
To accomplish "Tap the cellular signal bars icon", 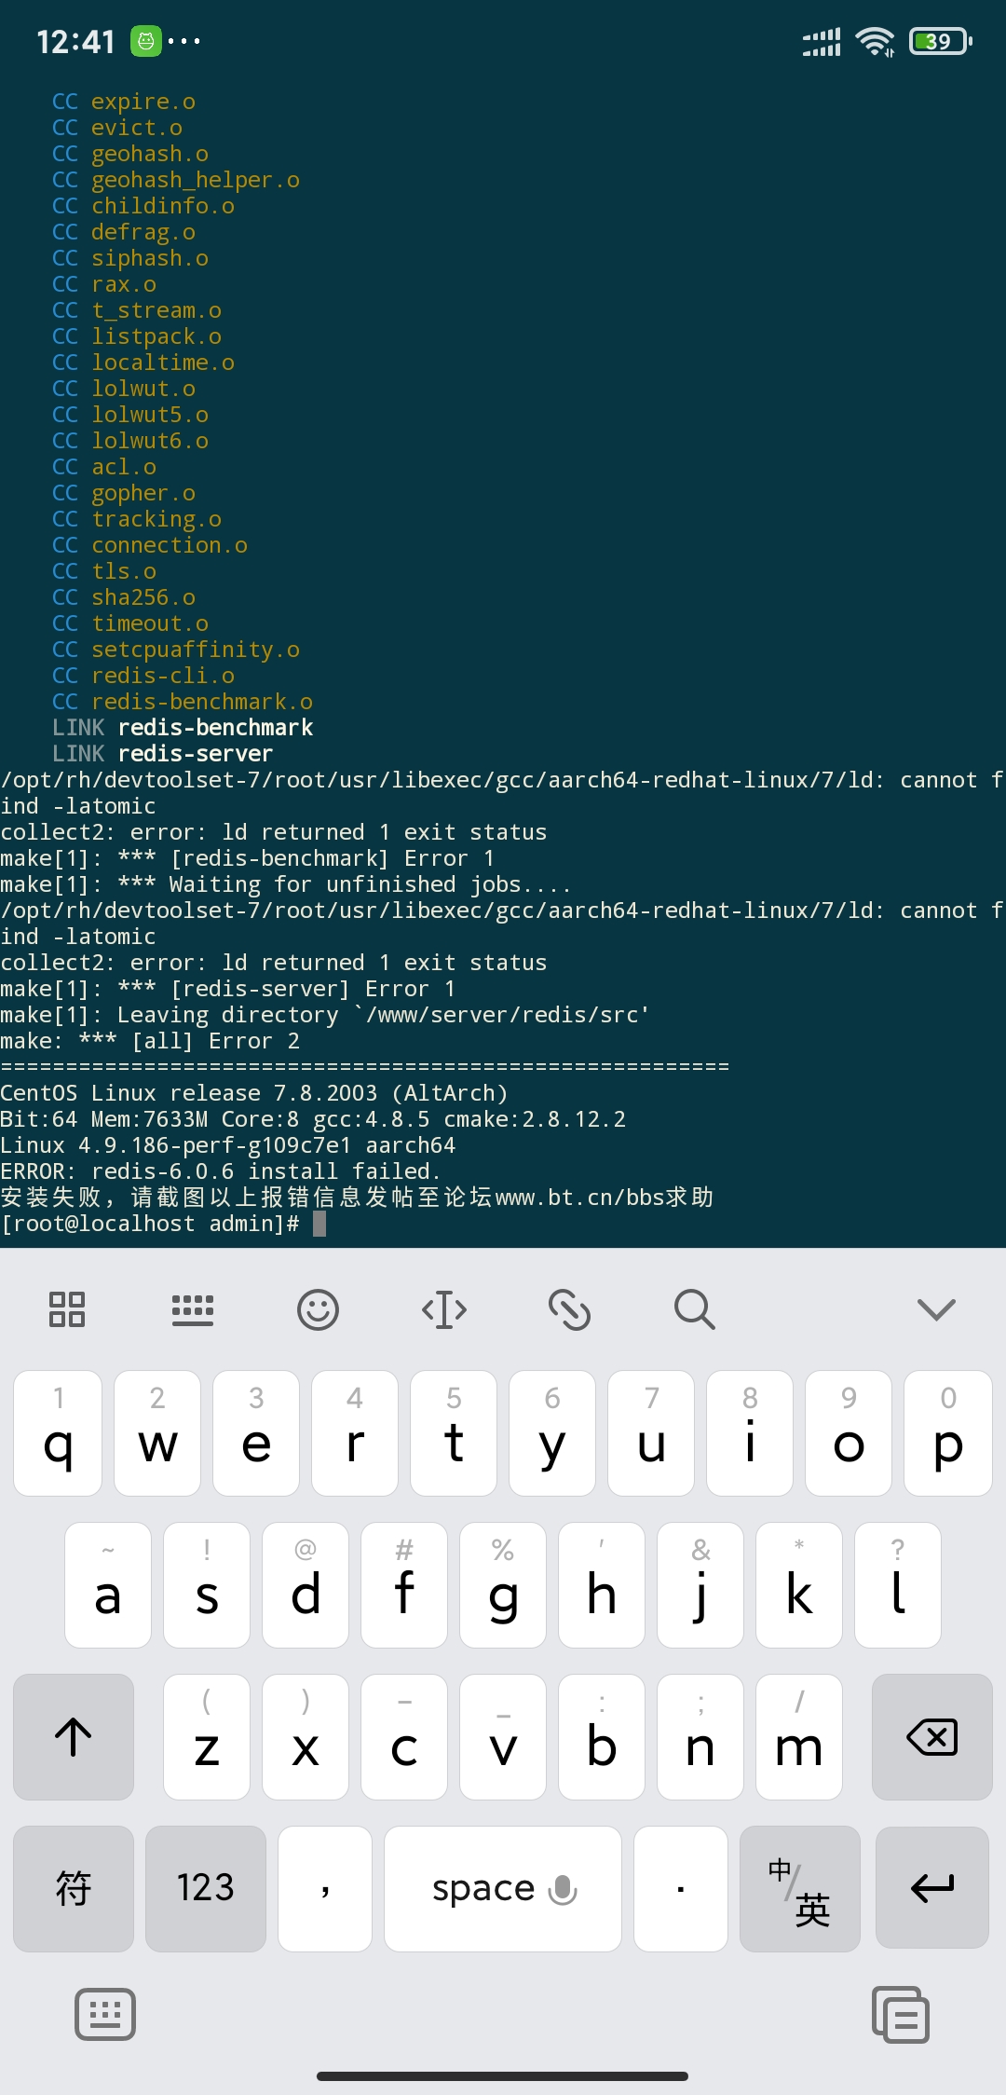I will coord(822,42).
